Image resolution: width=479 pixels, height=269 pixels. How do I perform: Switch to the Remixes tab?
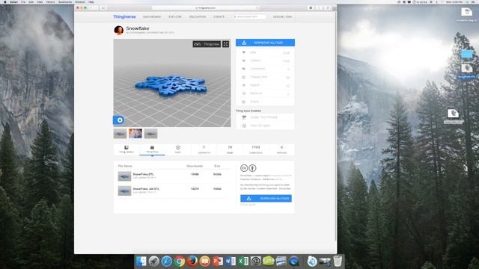pyautogui.click(x=281, y=149)
